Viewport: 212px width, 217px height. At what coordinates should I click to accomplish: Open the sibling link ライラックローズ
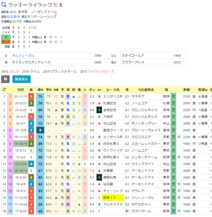101,71
